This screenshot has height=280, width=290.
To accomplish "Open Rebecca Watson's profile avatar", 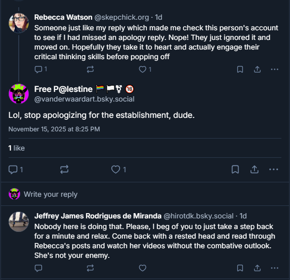I will tap(19, 23).
